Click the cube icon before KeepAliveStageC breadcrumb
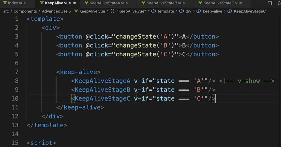Screen dimensions: 281x147 tap(230, 11)
